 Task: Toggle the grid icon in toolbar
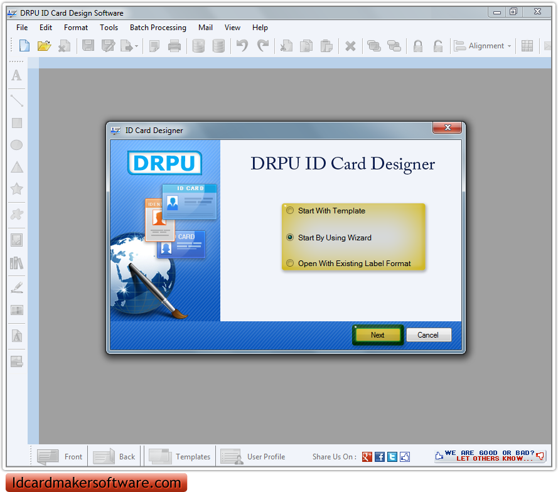527,46
